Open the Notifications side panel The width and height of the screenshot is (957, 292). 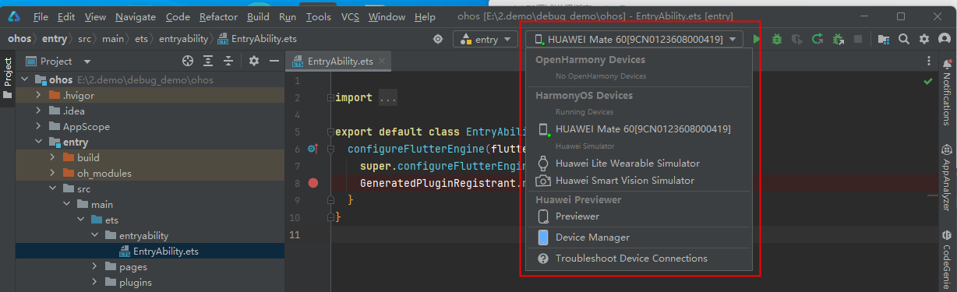947,92
